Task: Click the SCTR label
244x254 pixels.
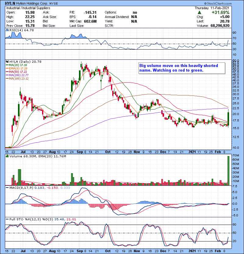Action: click(109, 26)
